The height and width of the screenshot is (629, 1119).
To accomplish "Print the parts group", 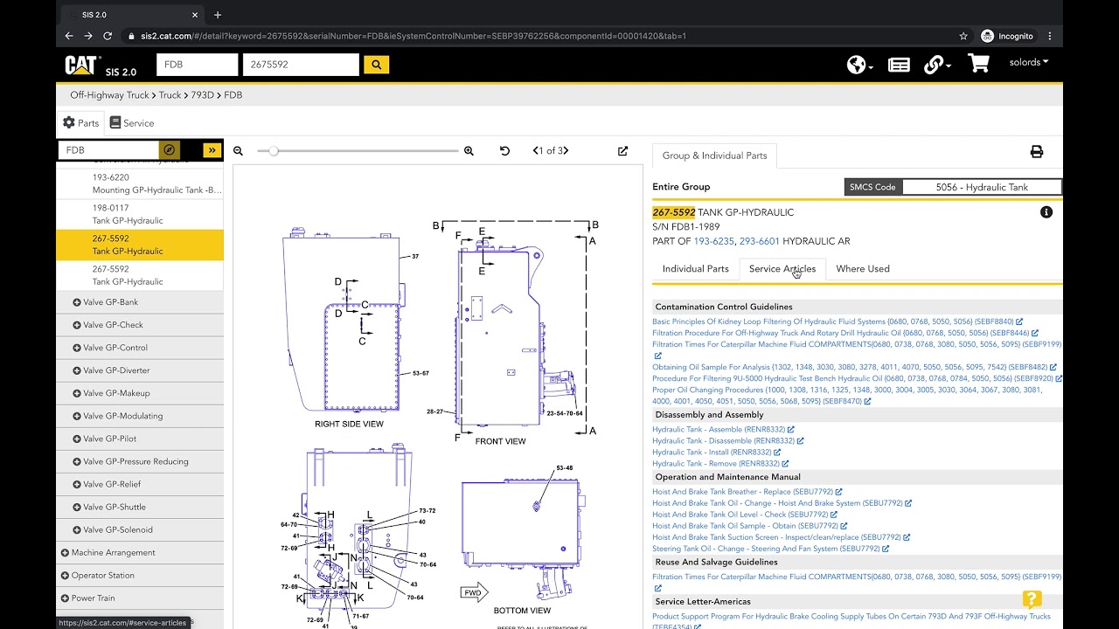I will point(1037,152).
